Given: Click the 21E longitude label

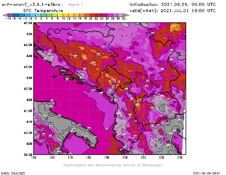Looking at the screenshot, I should tap(144, 157).
